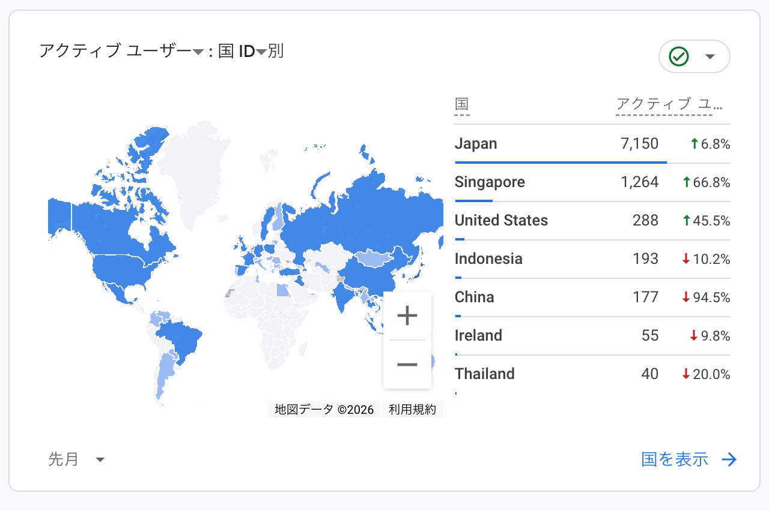Zoom in on the map with plus button
This screenshot has width=769, height=511.
pyautogui.click(x=407, y=315)
